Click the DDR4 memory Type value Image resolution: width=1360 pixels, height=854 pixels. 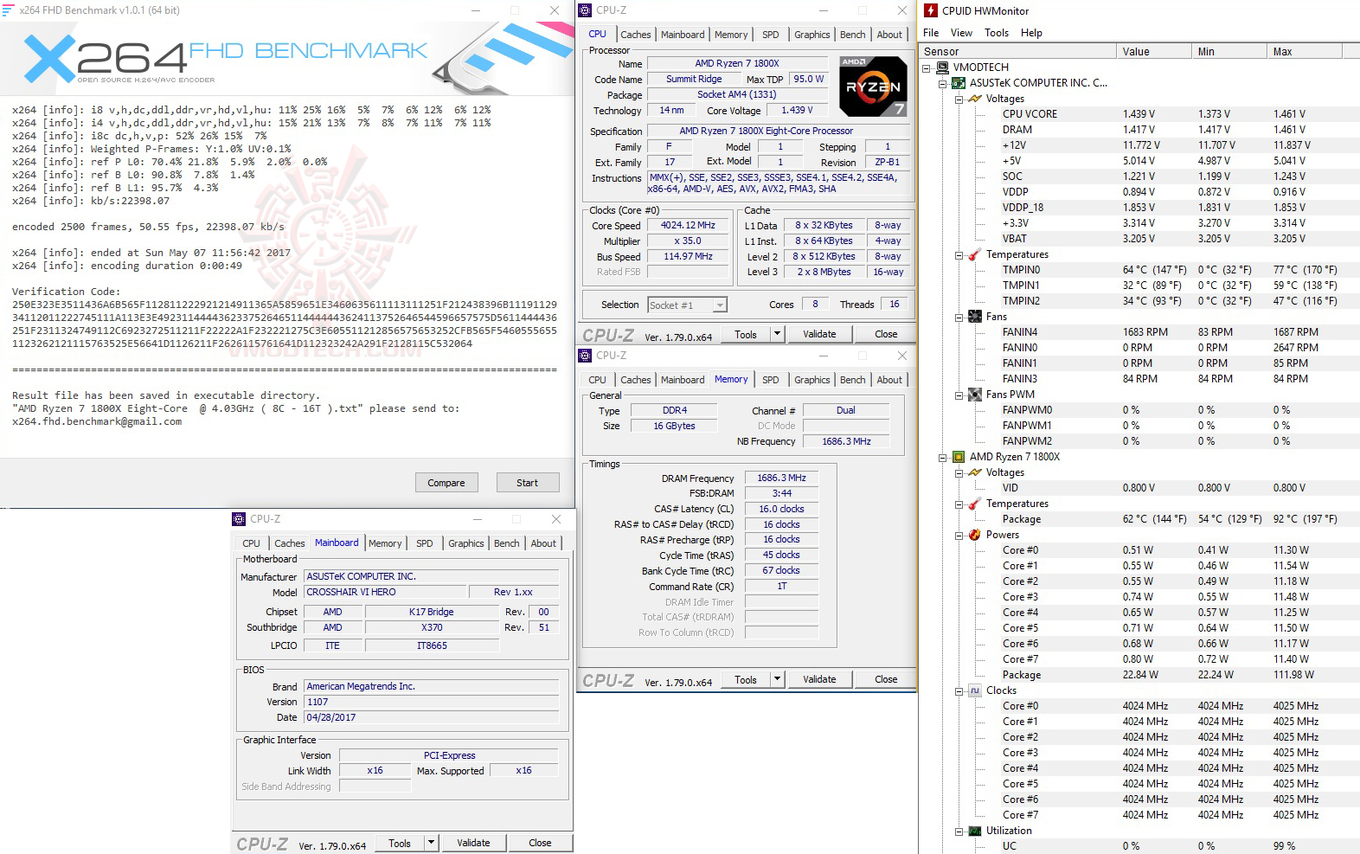coord(675,411)
